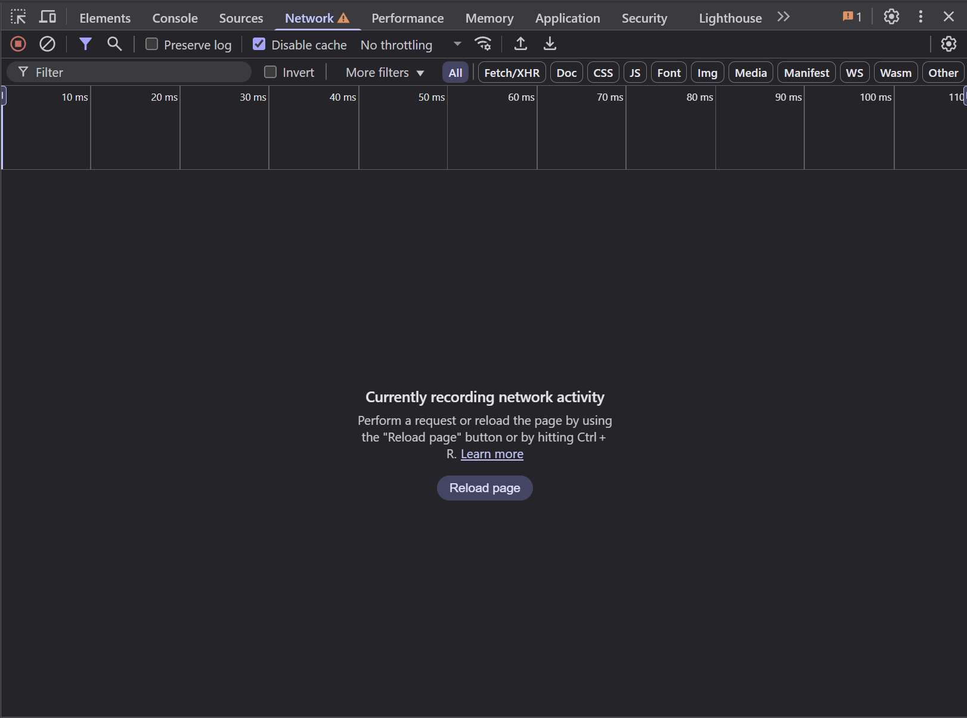Click Export HAR download icon

(550, 44)
